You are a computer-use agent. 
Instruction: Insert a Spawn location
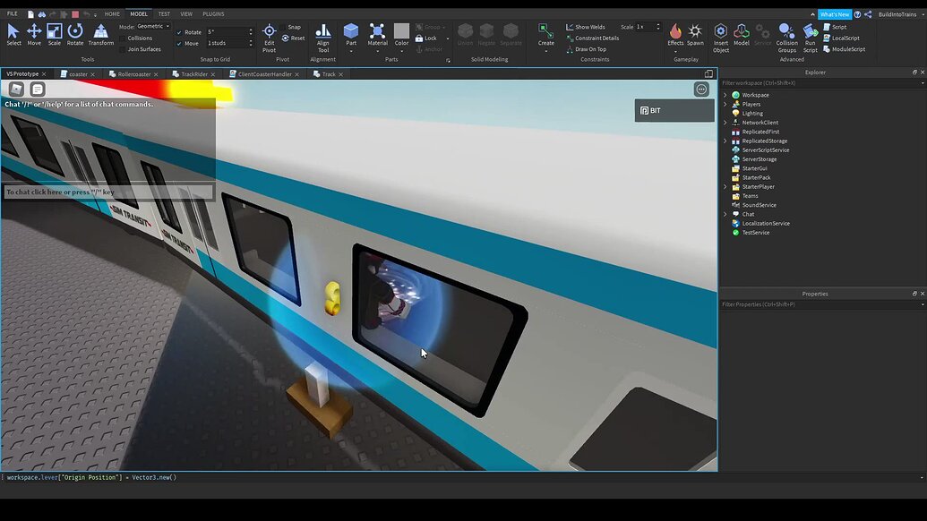(x=695, y=34)
